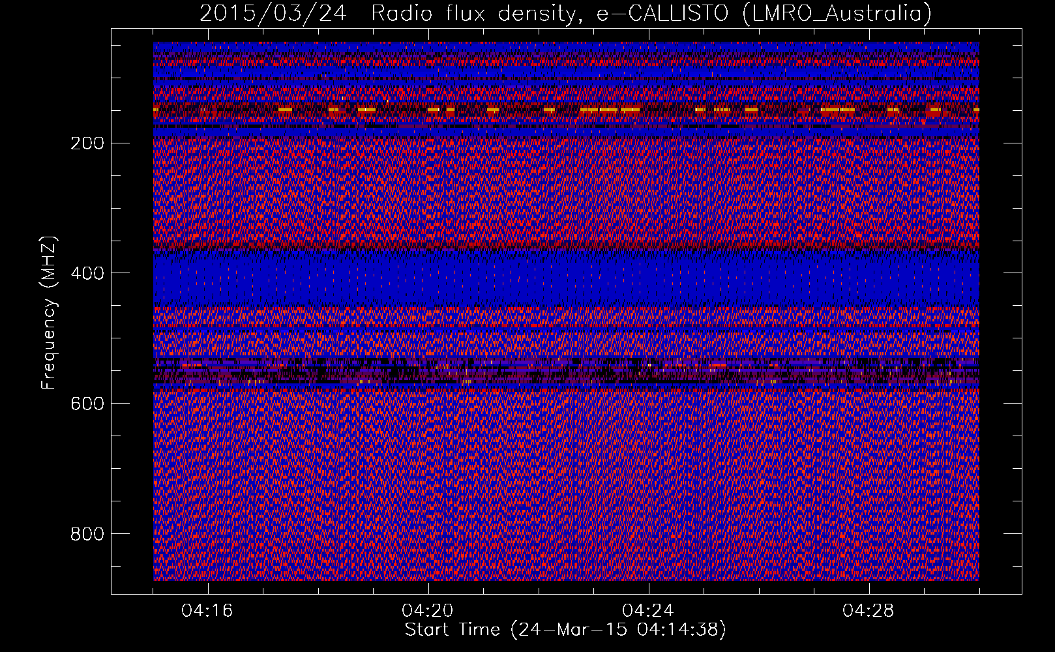Click the yellow-dashed interference line near 150 MHz

pyautogui.click(x=566, y=110)
